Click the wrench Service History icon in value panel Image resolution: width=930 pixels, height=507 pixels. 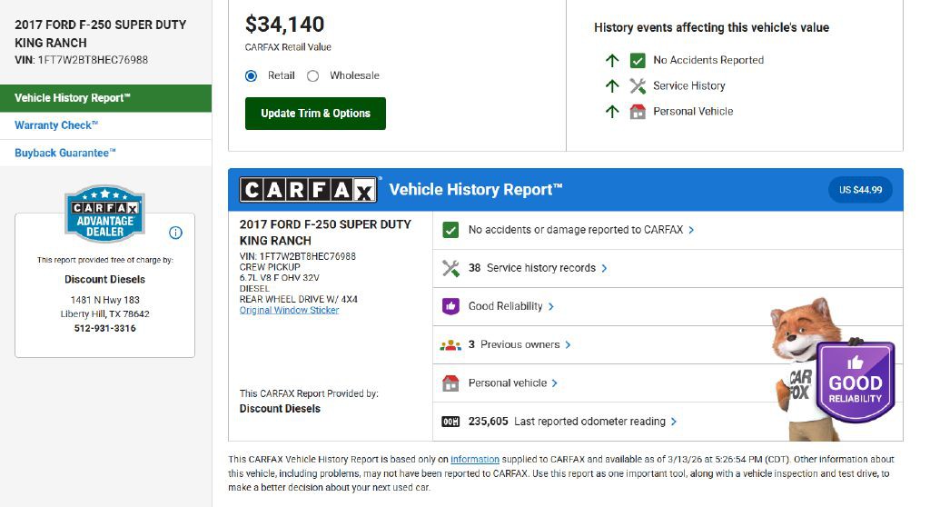(x=638, y=85)
